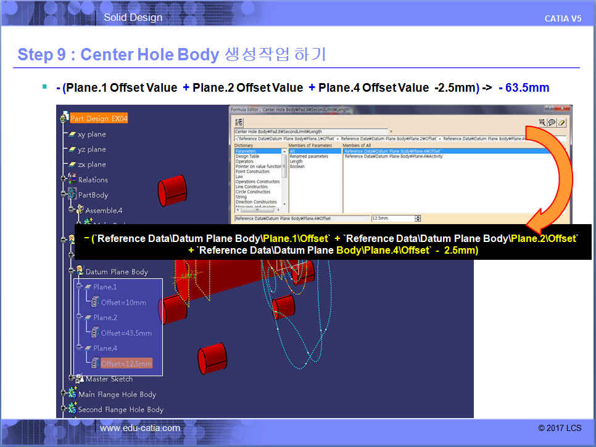The image size is (596, 447).
Task: Select Offset=43.5mm parameter under Plane.2
Action: click(x=126, y=332)
